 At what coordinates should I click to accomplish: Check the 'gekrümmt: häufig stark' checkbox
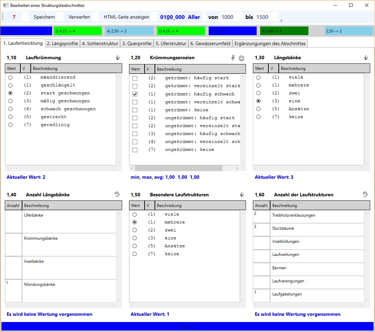coord(135,78)
